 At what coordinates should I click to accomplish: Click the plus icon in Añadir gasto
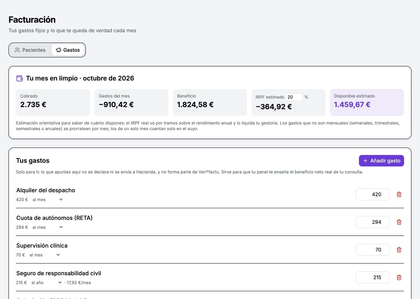pyautogui.click(x=365, y=161)
